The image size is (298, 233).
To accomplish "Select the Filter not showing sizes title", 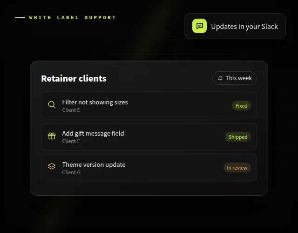I will coord(95,103).
